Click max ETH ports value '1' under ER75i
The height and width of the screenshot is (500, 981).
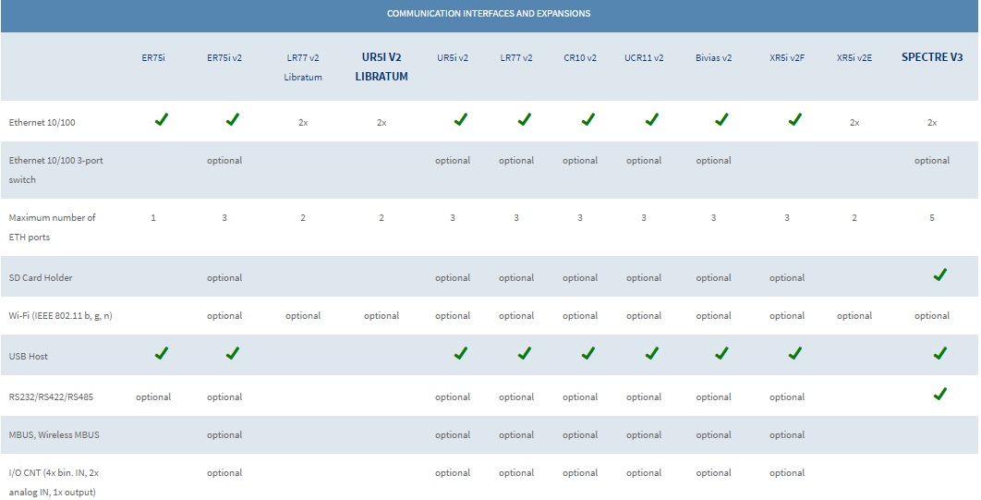(x=153, y=218)
